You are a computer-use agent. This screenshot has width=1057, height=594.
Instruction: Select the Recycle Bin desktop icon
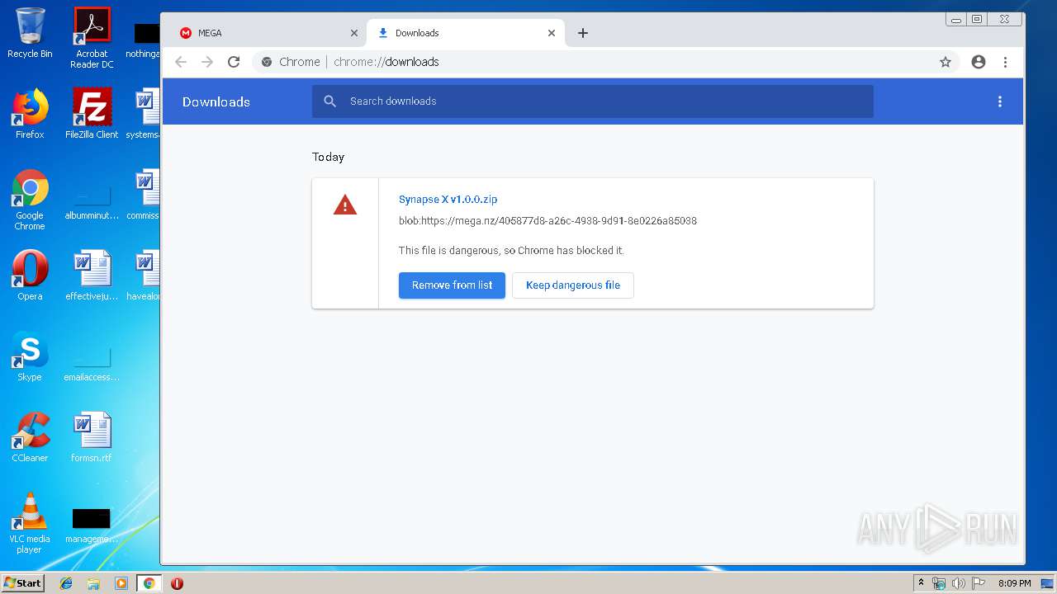click(x=30, y=33)
